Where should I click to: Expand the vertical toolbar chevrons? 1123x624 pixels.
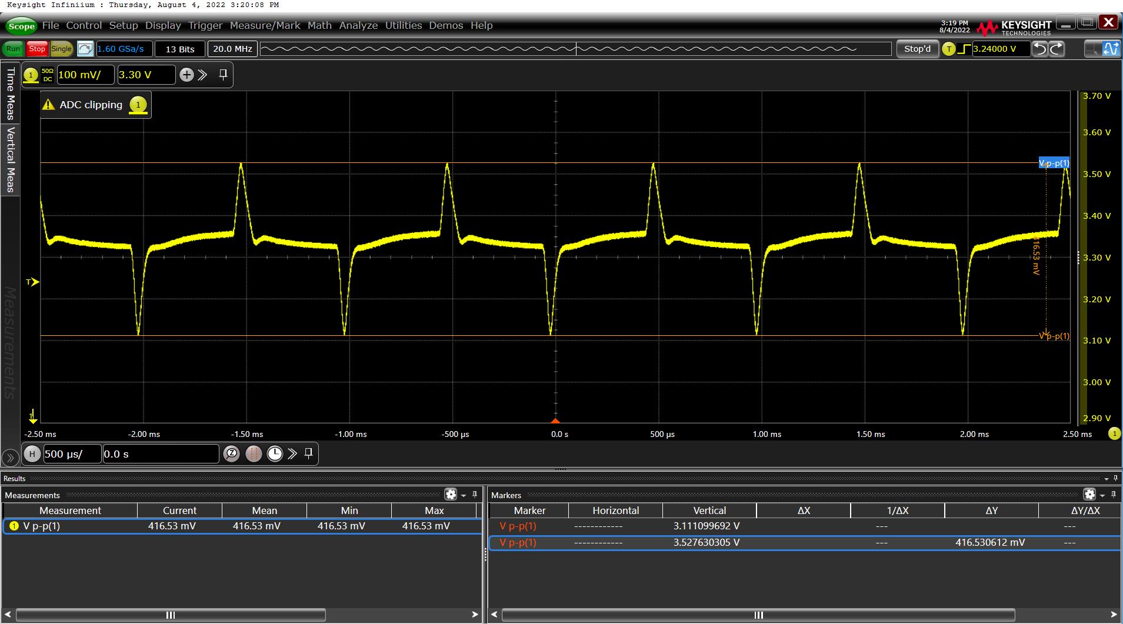[x=203, y=75]
